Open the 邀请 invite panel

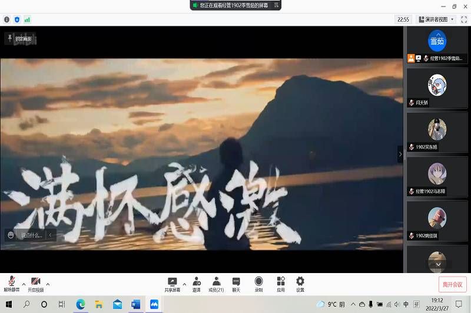197,284
